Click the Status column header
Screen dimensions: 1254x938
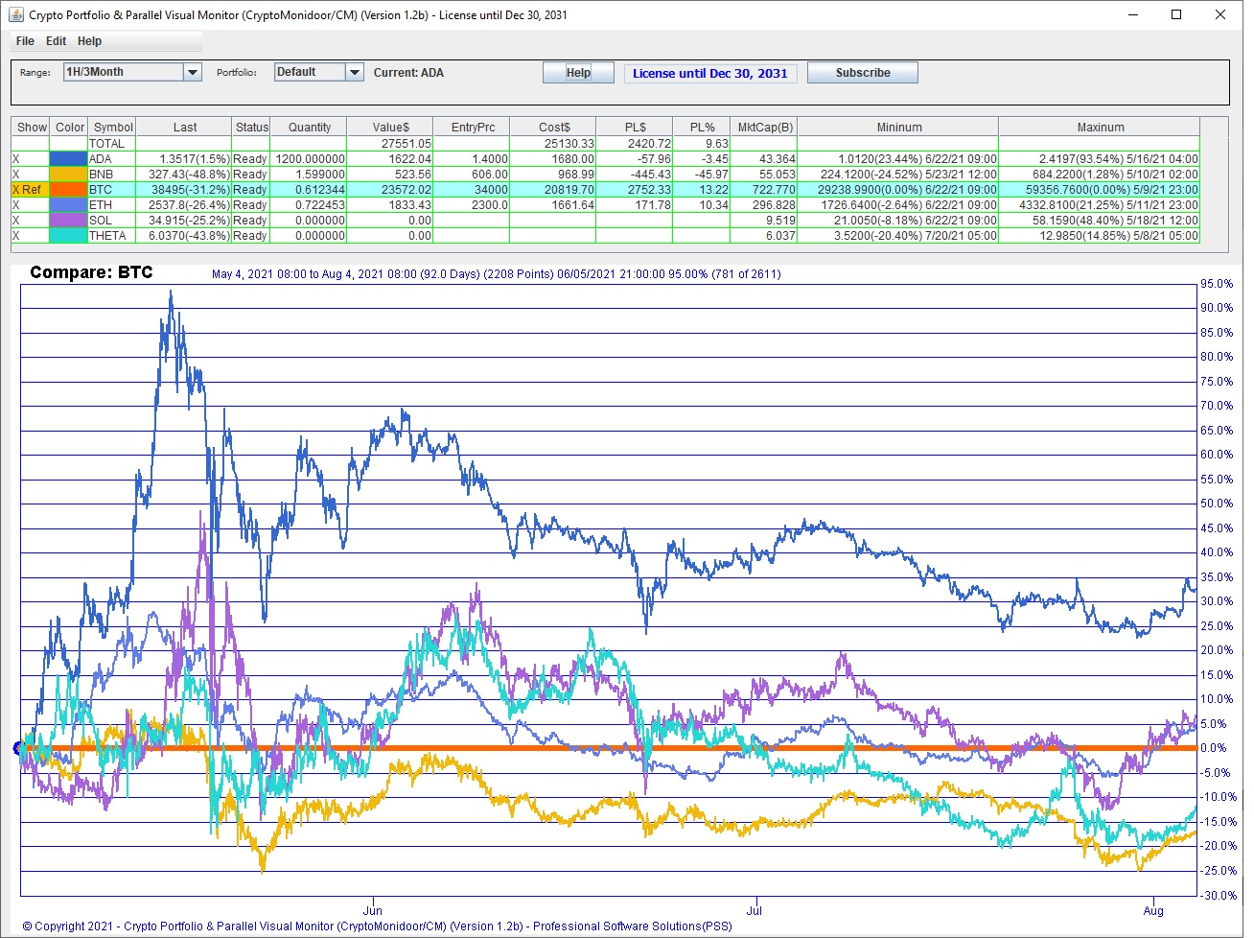pos(251,127)
